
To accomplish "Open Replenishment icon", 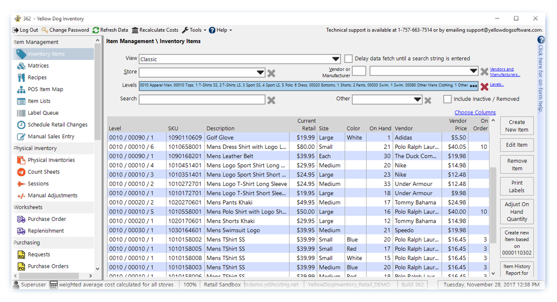I will [x=22, y=231].
